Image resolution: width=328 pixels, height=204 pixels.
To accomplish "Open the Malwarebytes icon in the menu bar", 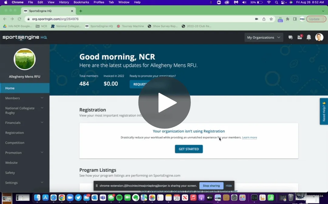I will click(x=236, y=2).
